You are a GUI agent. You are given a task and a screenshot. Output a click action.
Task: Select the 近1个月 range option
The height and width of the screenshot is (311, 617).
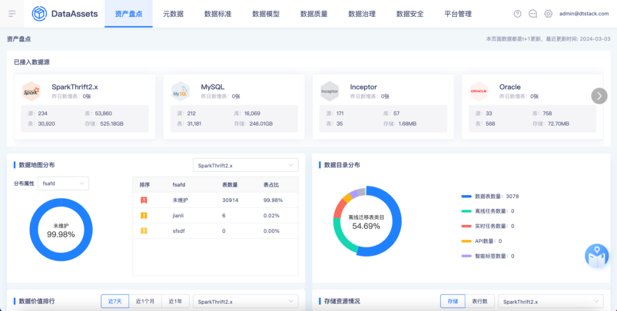(145, 301)
